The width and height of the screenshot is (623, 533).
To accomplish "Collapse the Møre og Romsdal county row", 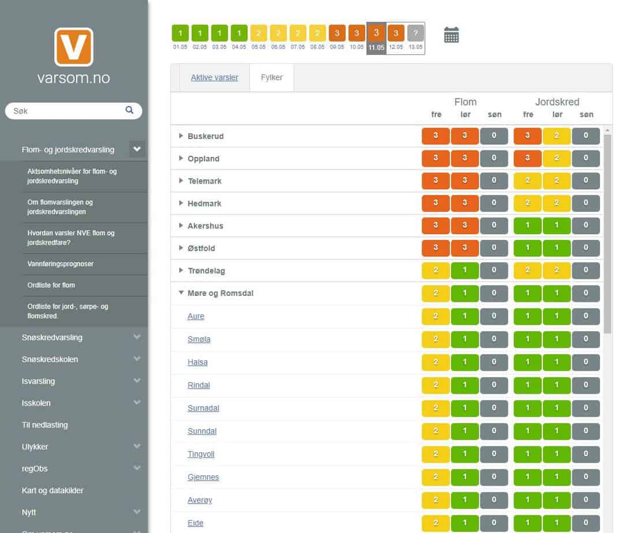I will (181, 293).
